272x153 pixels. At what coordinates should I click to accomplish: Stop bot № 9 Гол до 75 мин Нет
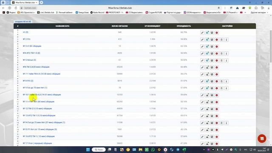click(x=217, y=88)
